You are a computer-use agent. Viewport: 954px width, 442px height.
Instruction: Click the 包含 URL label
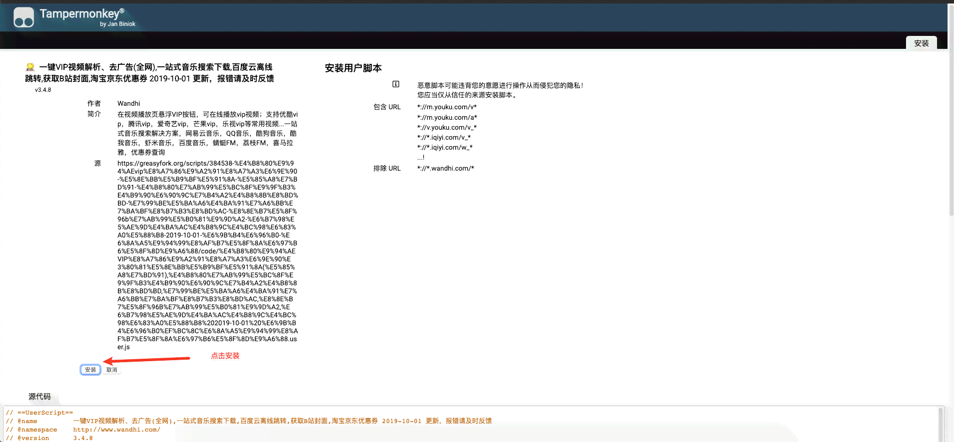pyautogui.click(x=387, y=107)
